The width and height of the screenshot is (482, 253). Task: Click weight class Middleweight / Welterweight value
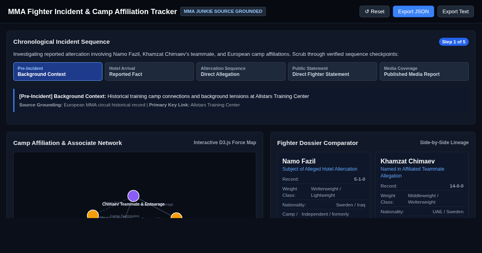(423, 199)
